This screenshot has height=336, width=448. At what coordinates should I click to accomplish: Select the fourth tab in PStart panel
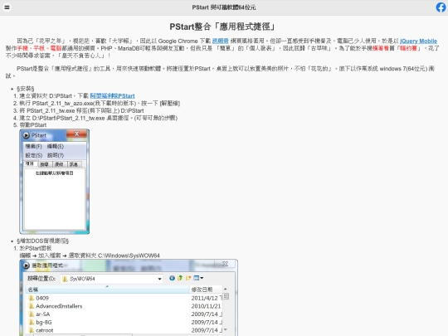[x=74, y=164]
